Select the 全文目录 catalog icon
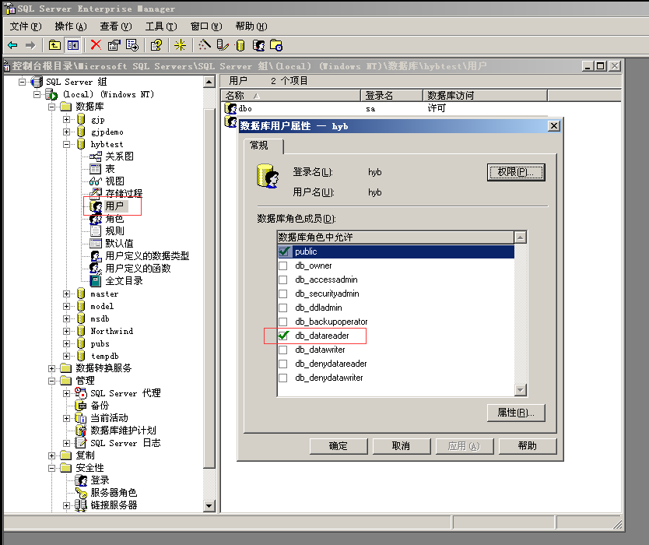Image resolution: width=649 pixels, height=545 pixels. point(96,281)
